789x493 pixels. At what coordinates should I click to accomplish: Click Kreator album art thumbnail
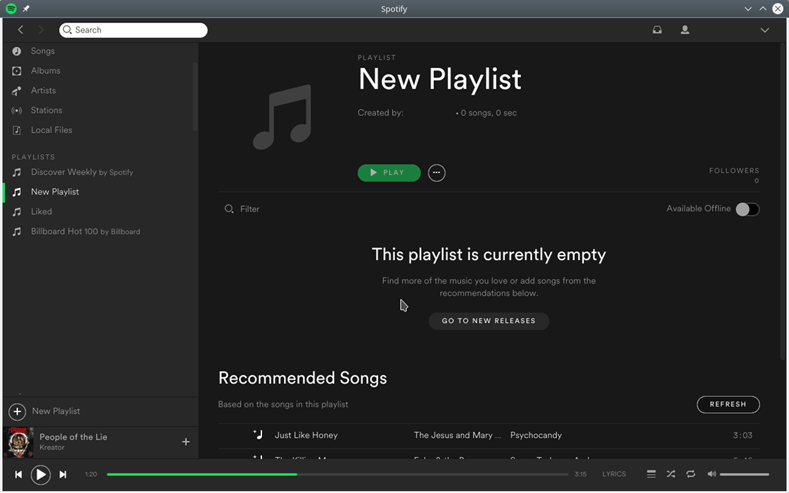18,442
